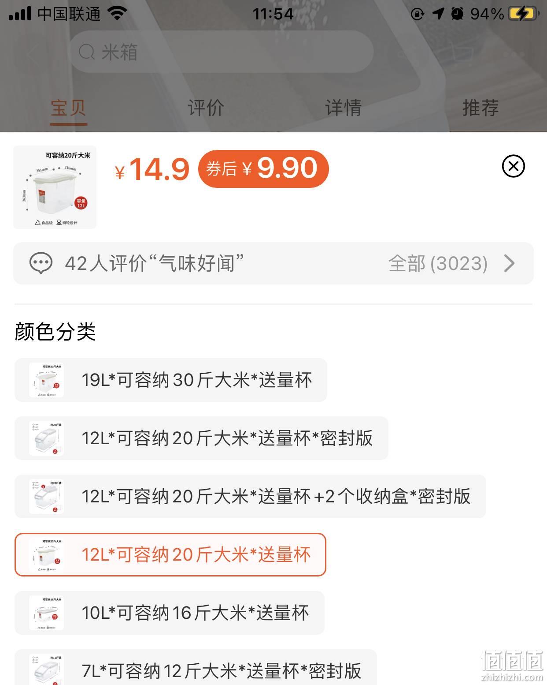Tap the 19L option thumbnail image

(46, 380)
